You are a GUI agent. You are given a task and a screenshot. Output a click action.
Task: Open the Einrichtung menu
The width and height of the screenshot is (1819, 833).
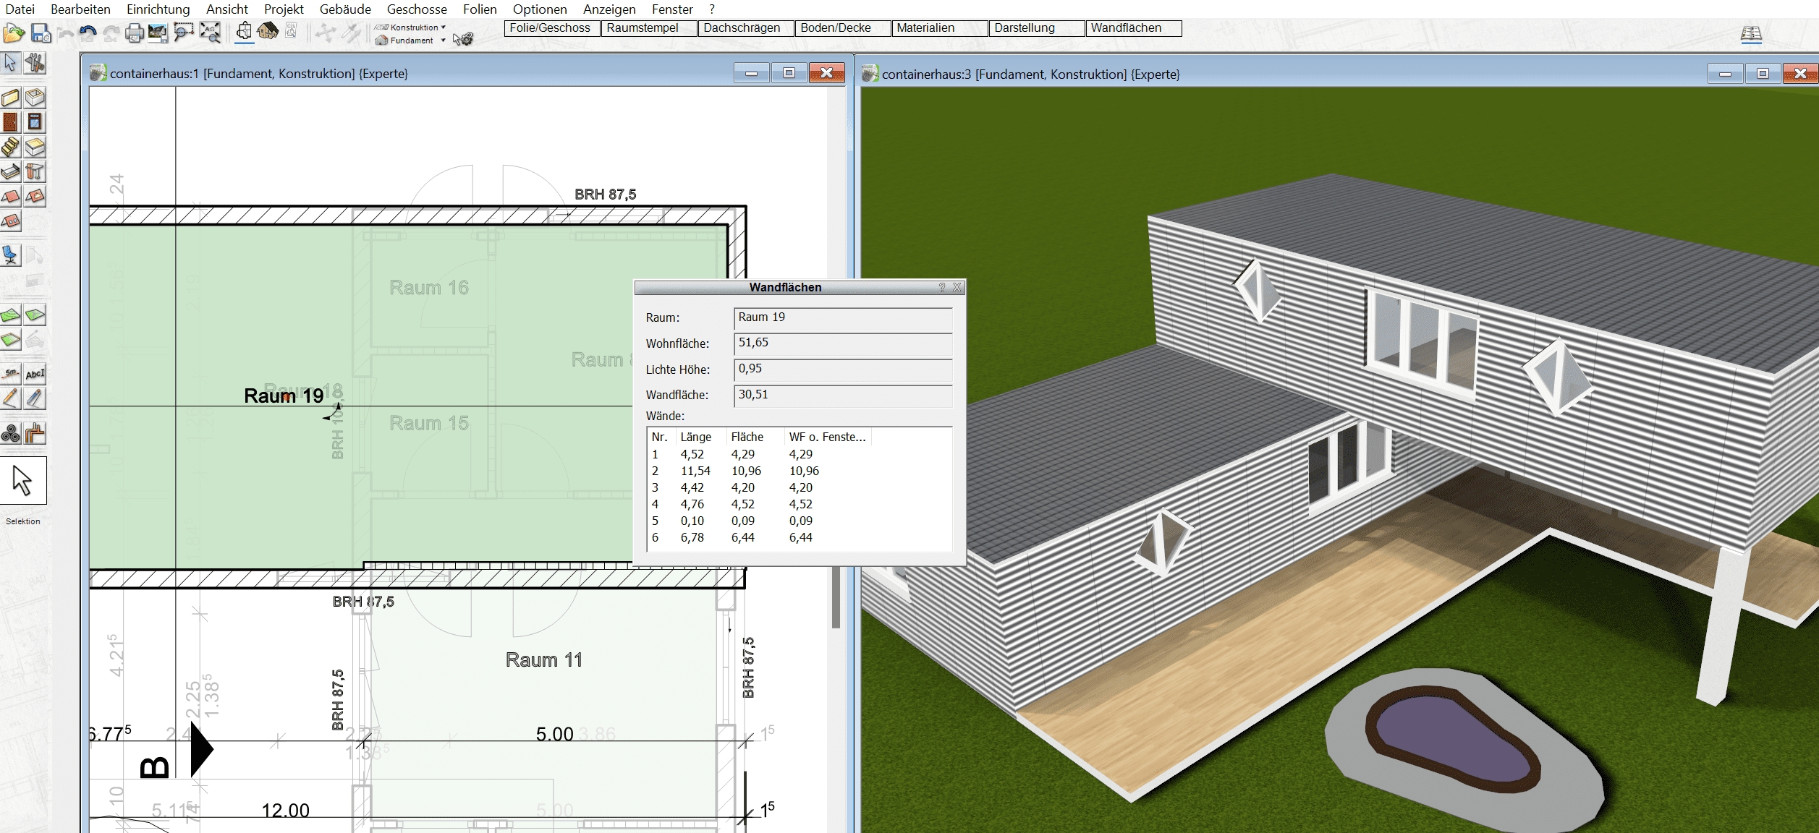point(158,9)
